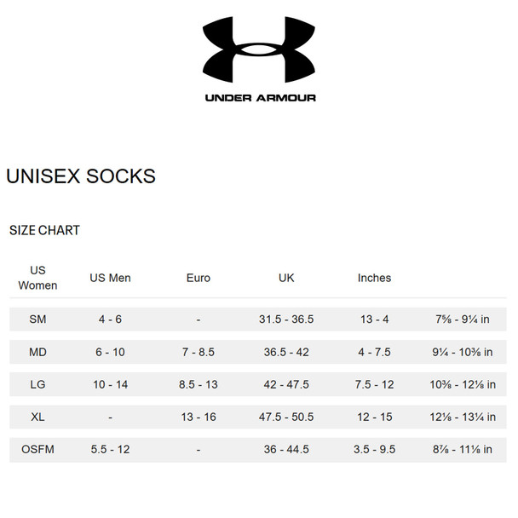The width and height of the screenshot is (518, 518).
Task: Click the LG size row label
Action: tap(37, 384)
